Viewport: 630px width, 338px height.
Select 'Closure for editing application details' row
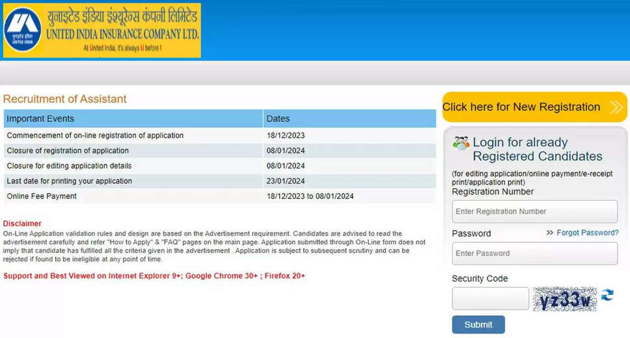[220, 166]
